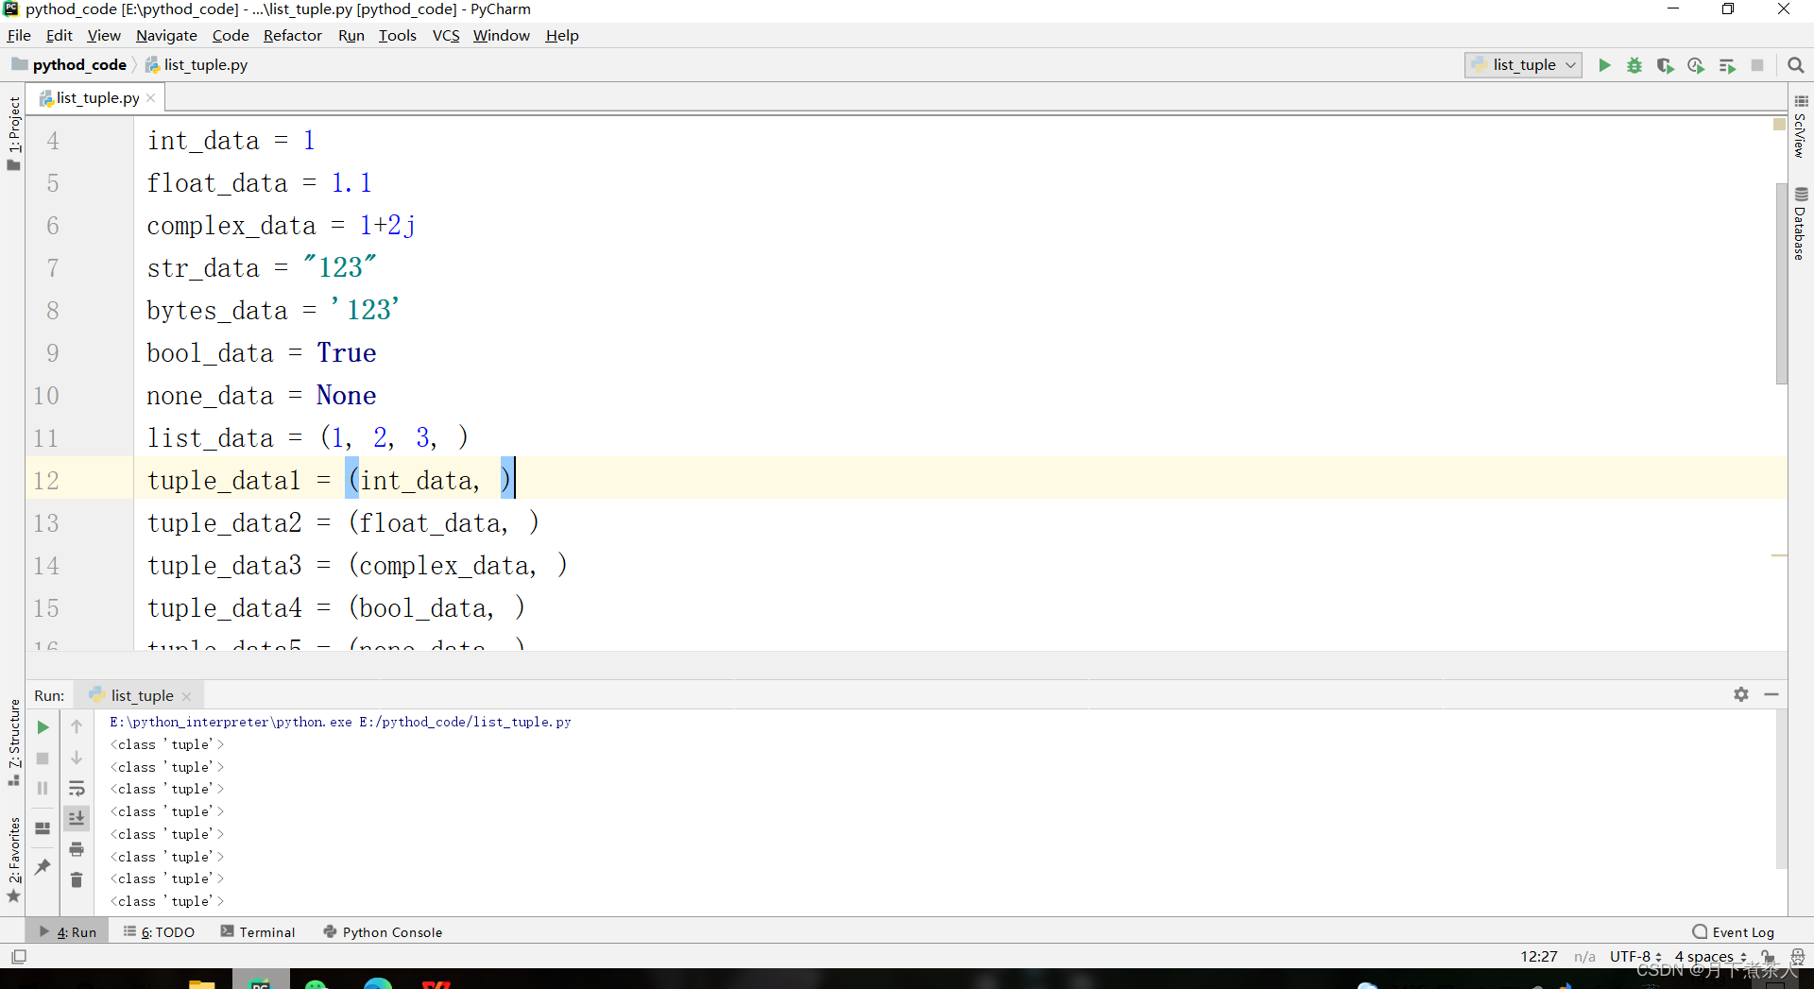Open the Tools menu
Image resolution: width=1814 pixels, height=989 pixels.
tap(397, 35)
